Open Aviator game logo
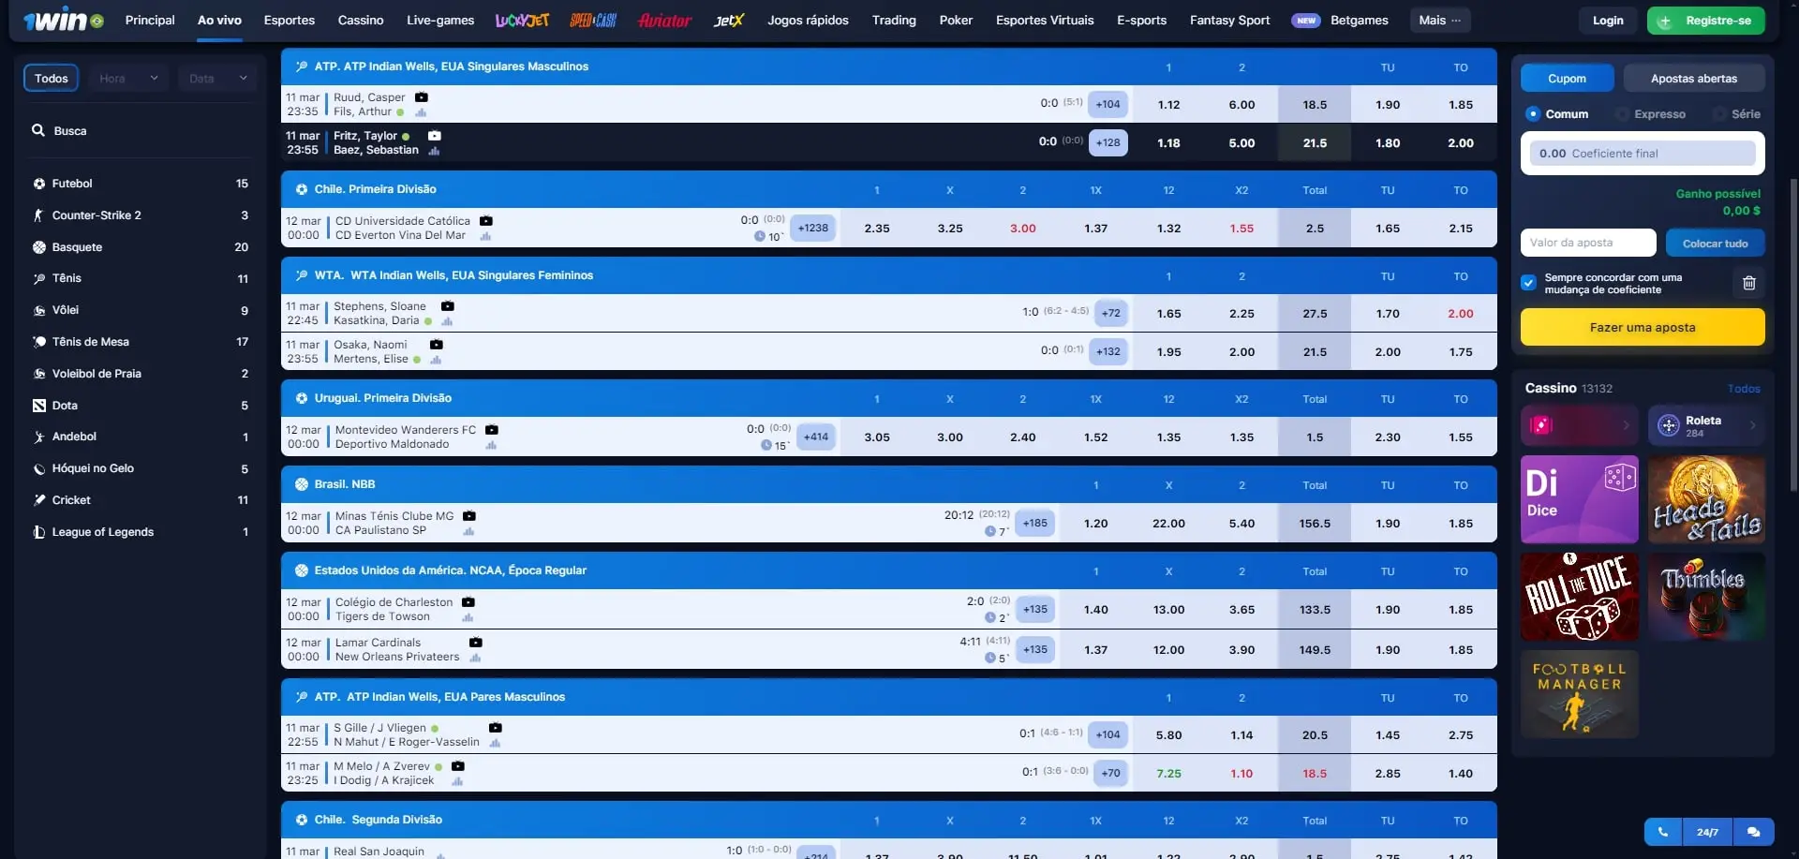The width and height of the screenshot is (1799, 859). click(664, 21)
